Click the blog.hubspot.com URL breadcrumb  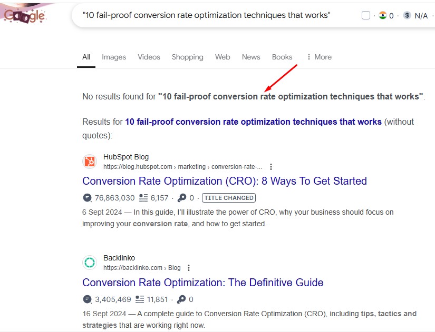[182, 167]
